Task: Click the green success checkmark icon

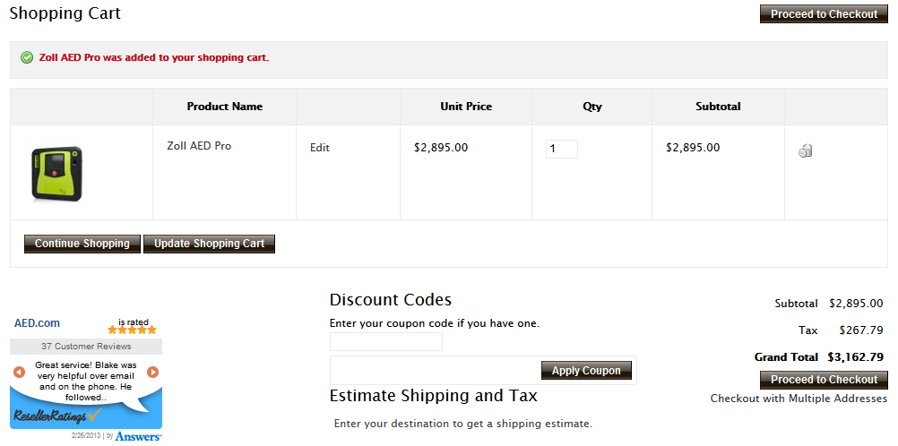Action: tap(27, 57)
